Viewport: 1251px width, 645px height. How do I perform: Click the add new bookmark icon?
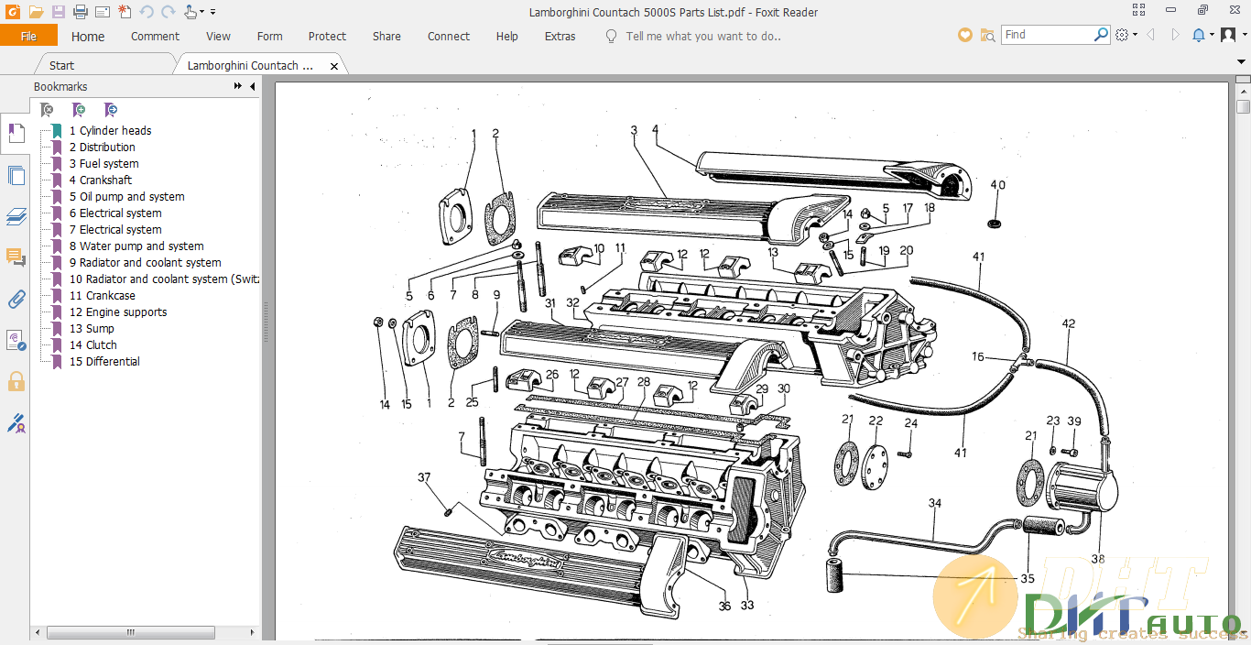[79, 110]
